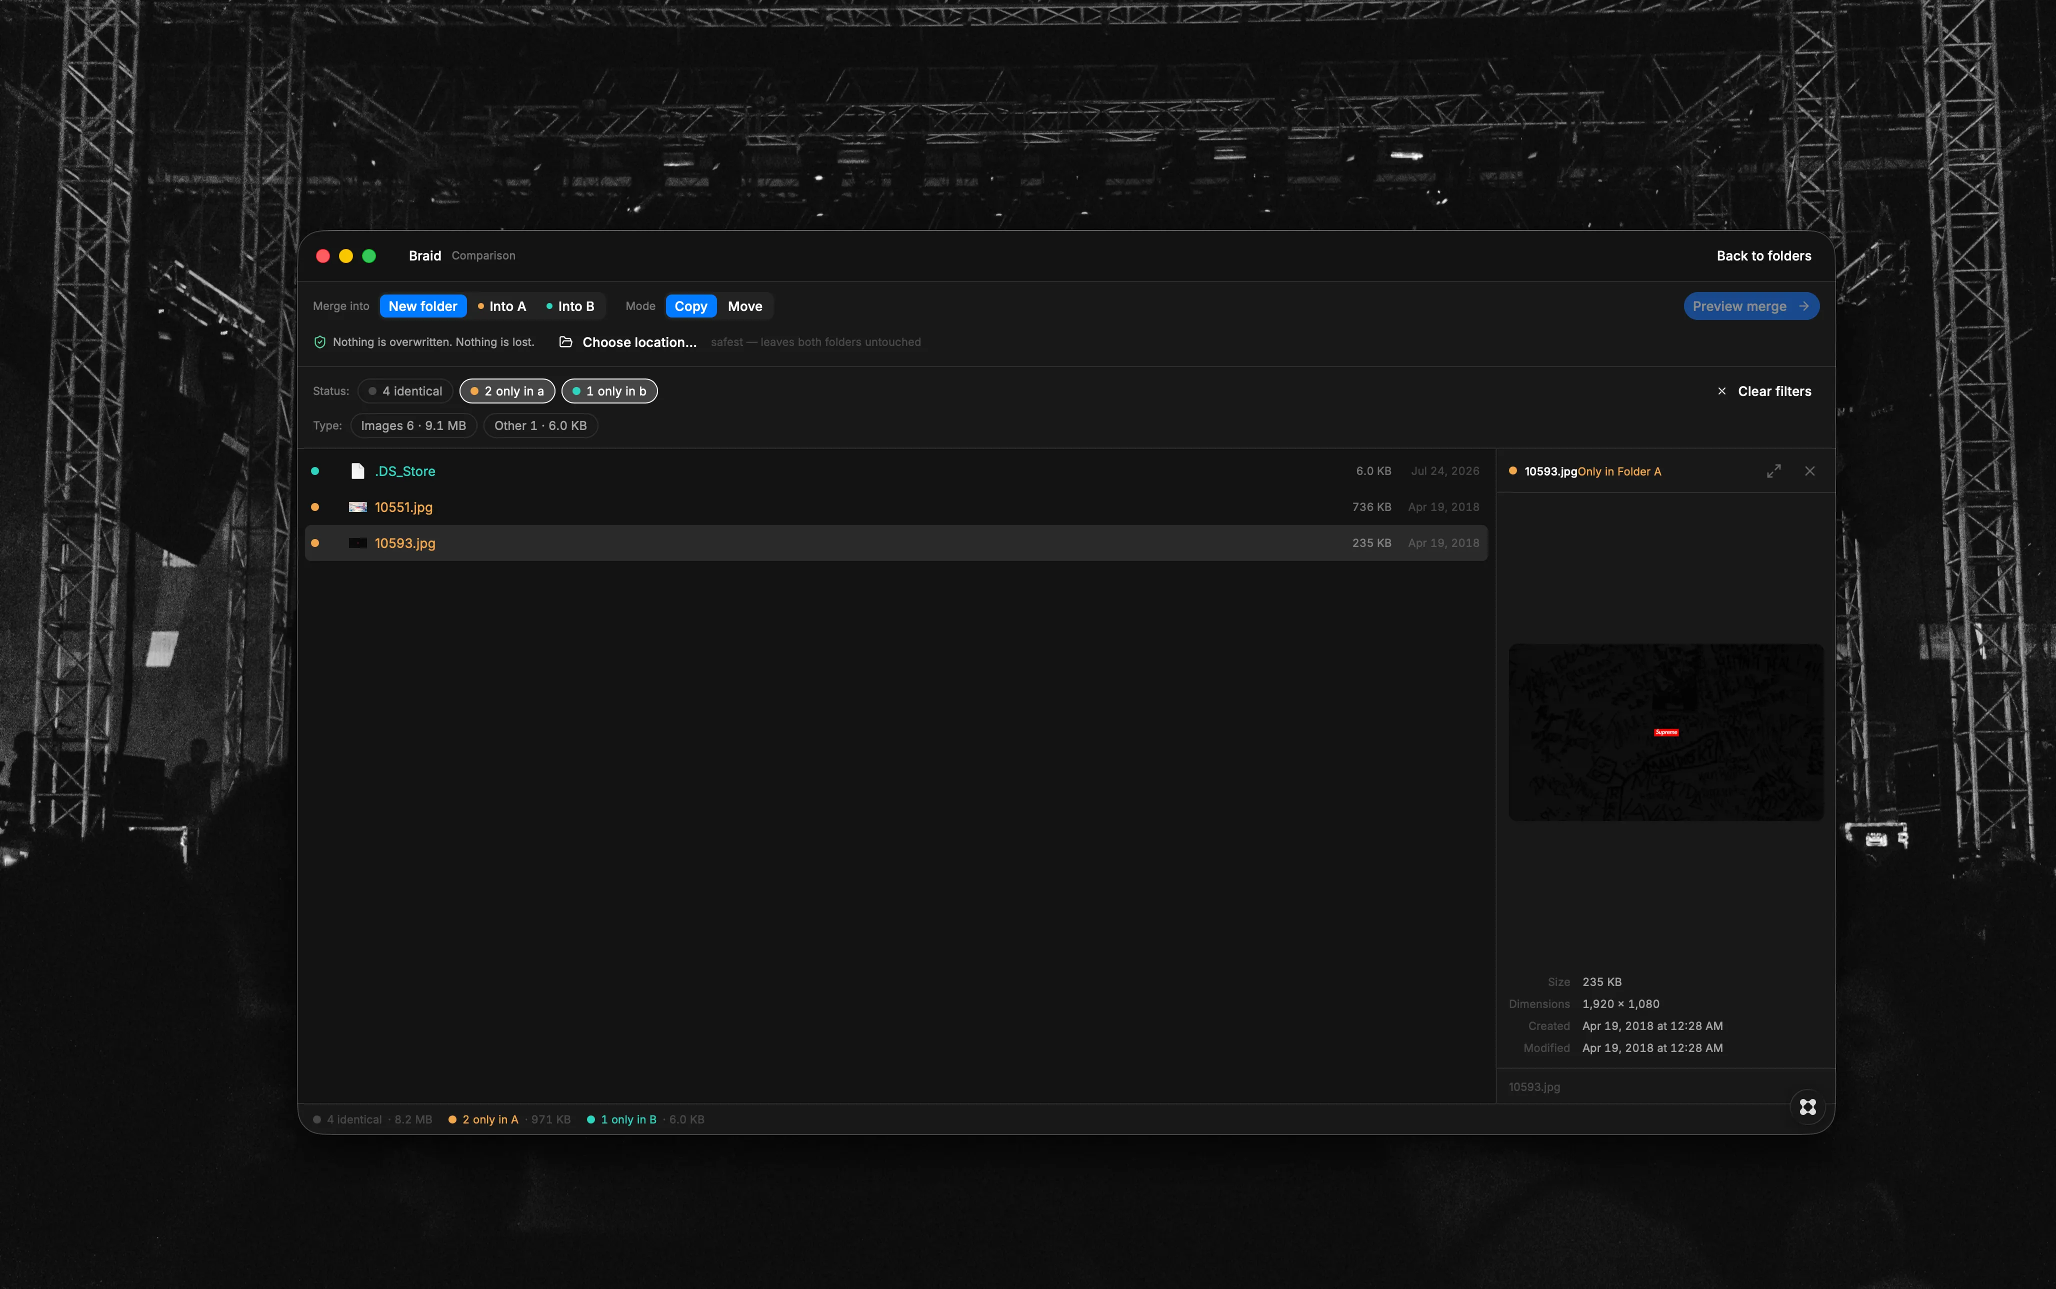Toggle the 4 identical status filter
The height and width of the screenshot is (1289, 2056).
click(405, 391)
